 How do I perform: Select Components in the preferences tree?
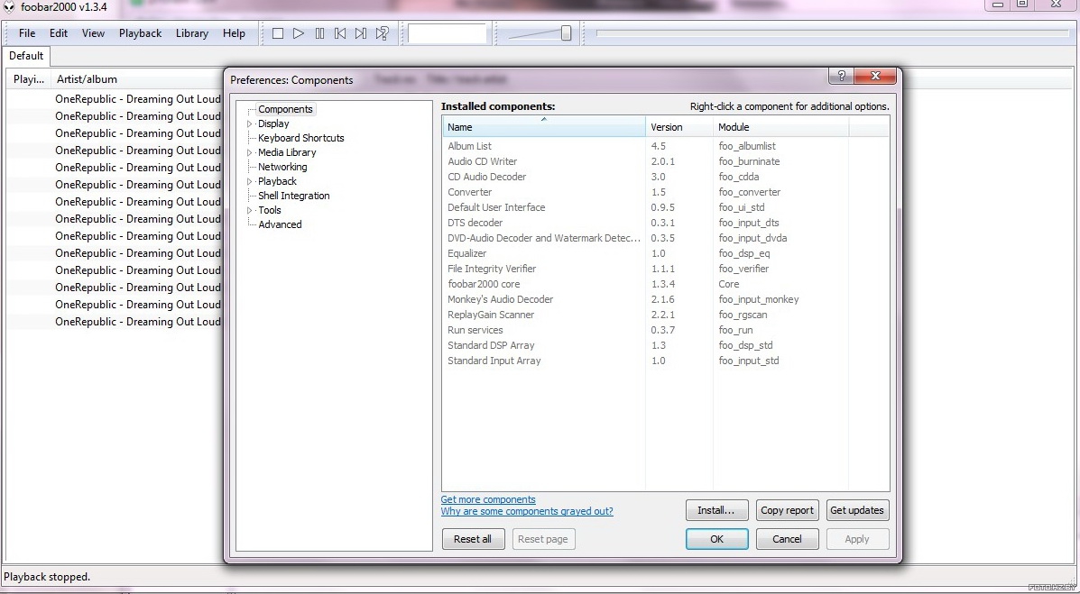click(285, 109)
